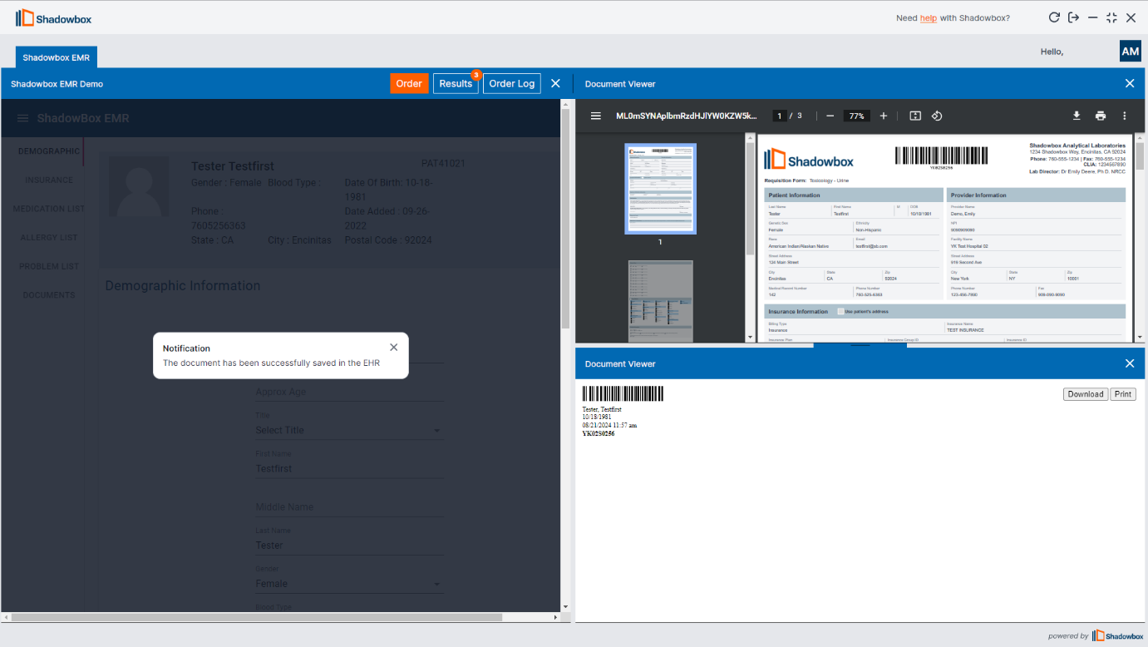Open the Insurance section in the sidebar

(x=49, y=180)
